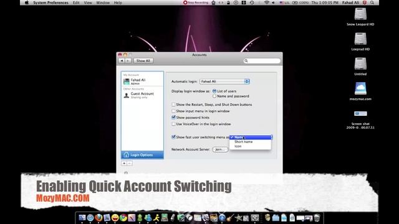Image resolution: width=399 pixels, height=224 pixels.
Task: Add a new account with plus button
Action: (x=124, y=163)
